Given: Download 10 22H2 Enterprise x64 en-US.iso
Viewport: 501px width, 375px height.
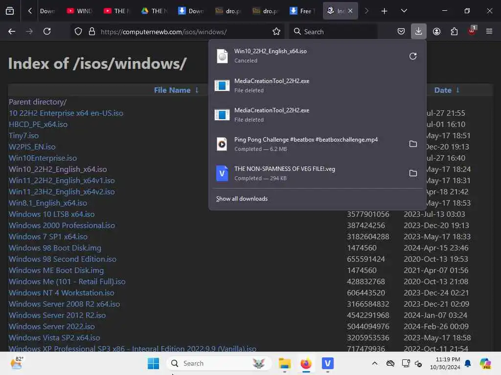Looking at the screenshot, I should pyautogui.click(x=66, y=113).
